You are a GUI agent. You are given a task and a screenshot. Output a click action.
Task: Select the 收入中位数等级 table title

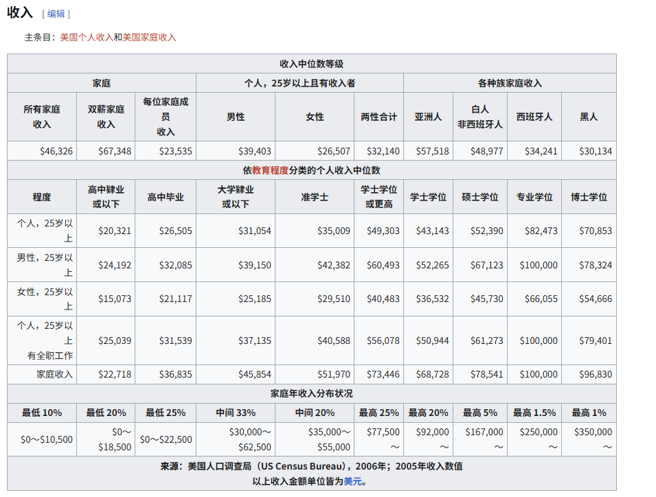point(312,64)
